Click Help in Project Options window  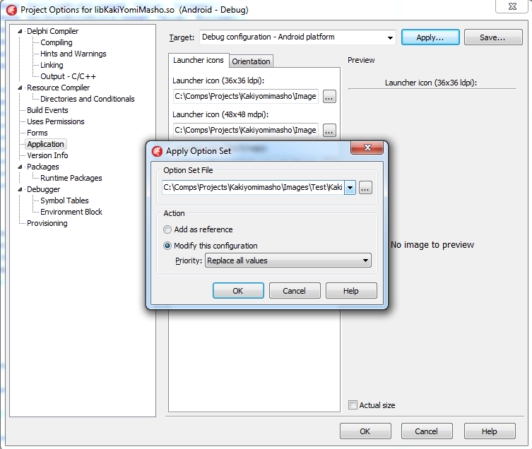pos(490,431)
